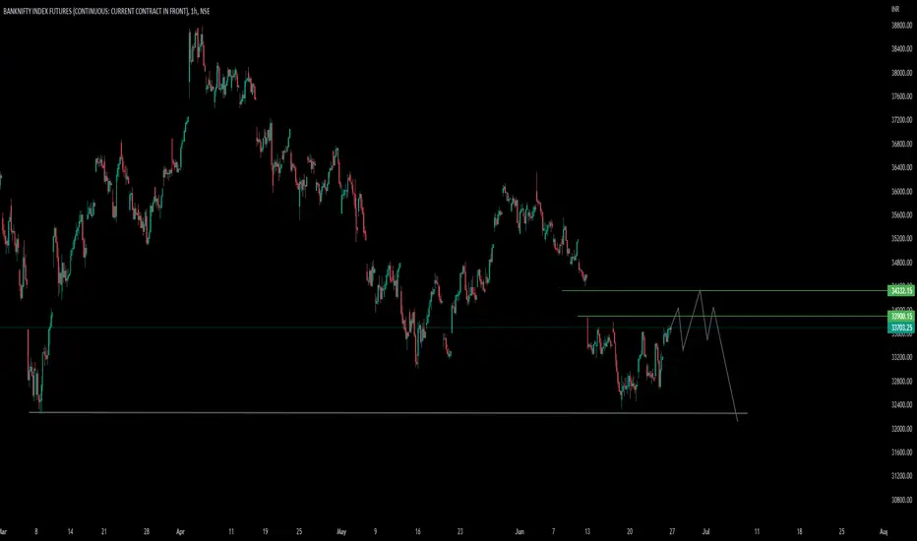This screenshot has height=541, width=917.
Task: Click the BANKNIFTY INDEX FUTURES chart title
Action: (x=106, y=11)
